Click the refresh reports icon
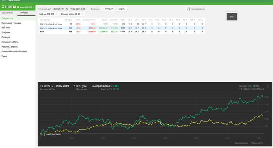 [x=18, y=7]
